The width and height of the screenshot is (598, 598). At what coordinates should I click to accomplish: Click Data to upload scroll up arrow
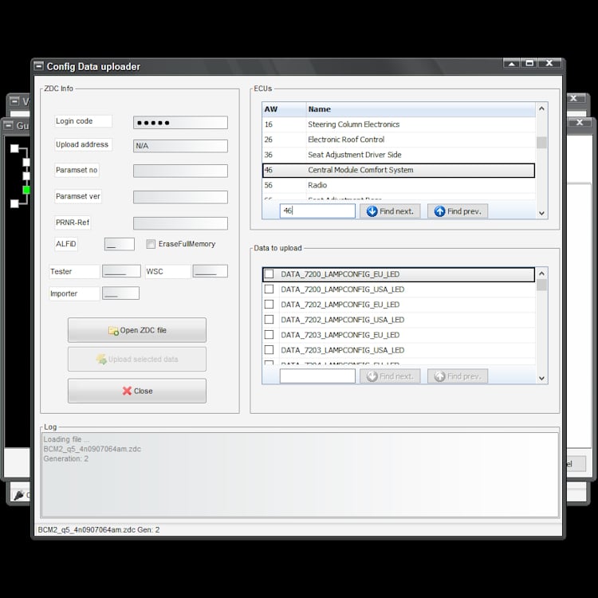(541, 273)
